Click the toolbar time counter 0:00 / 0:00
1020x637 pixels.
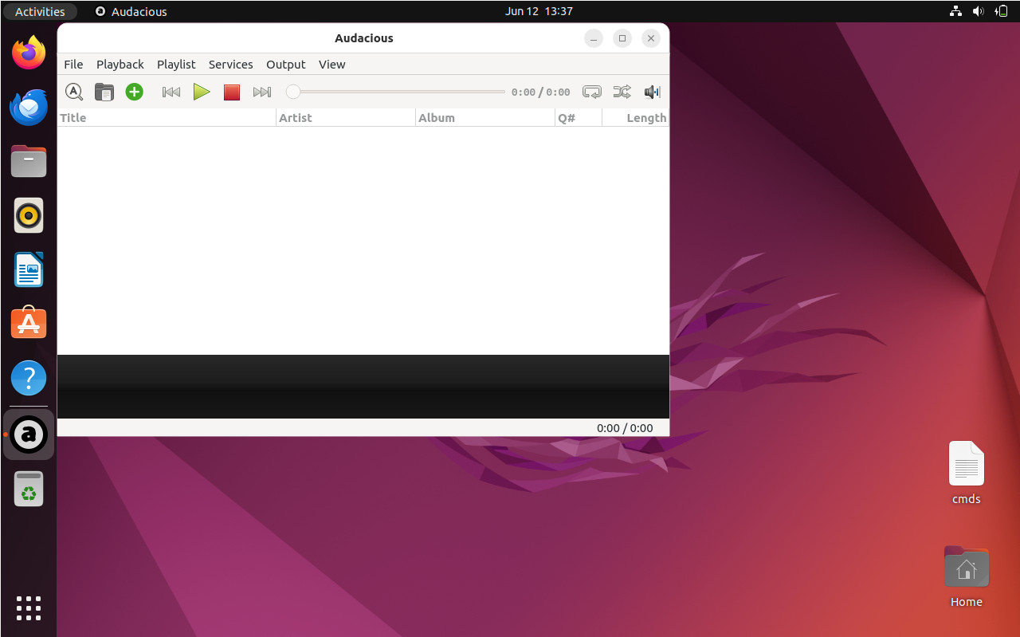click(541, 92)
